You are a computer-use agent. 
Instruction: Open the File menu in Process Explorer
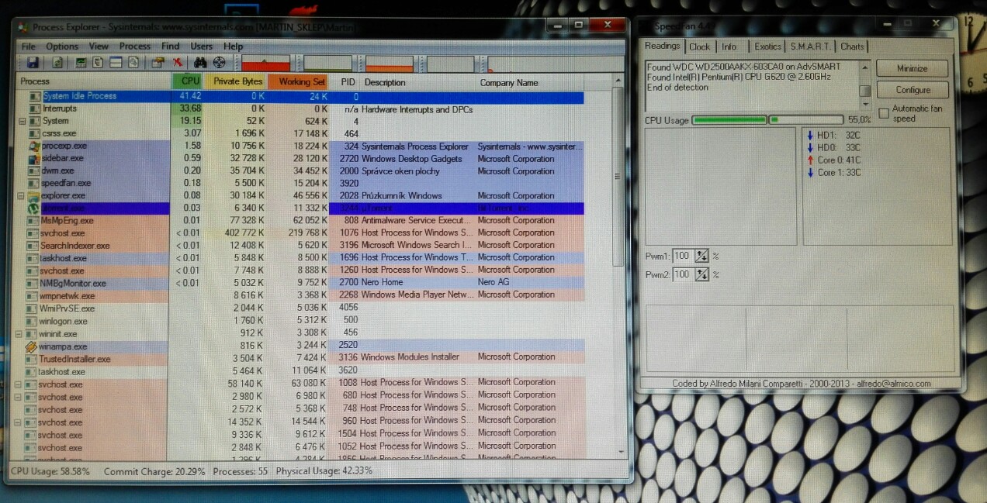pyautogui.click(x=28, y=47)
